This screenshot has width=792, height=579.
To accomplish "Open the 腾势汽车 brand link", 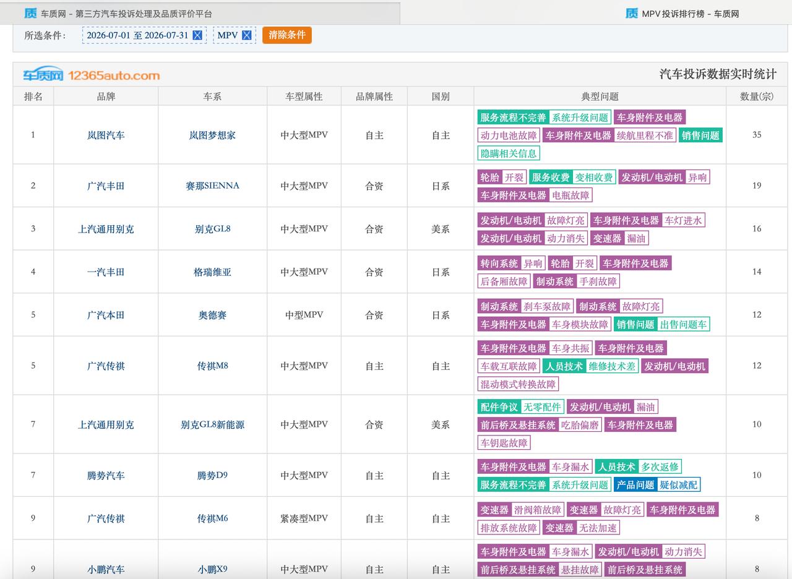I will click(106, 475).
